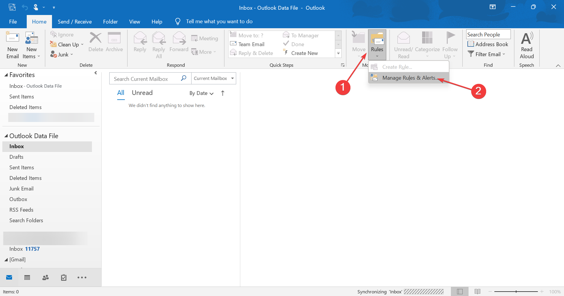
Task: Click the Categorize color grid icon
Action: click(427, 38)
